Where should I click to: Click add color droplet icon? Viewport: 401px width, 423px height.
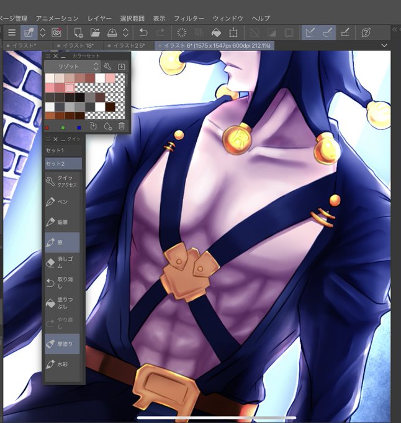pos(107,126)
